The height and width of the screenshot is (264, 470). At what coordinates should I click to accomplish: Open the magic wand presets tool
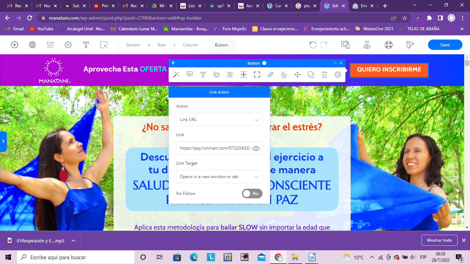pos(176,75)
